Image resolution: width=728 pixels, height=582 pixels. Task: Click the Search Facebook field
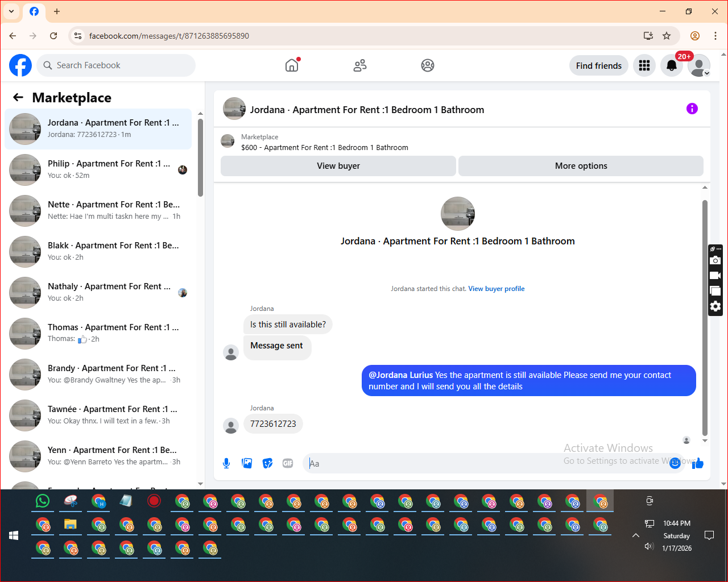pos(116,65)
